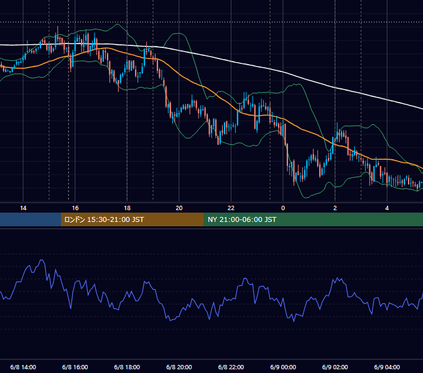
Task: Click the 6/9 04:00 timestamp label
Action: 387,367
